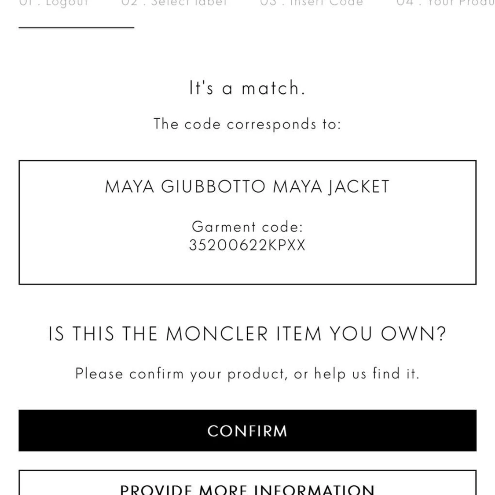Click MAYA GIUBBOTTO MAYA JACKET product name

[x=247, y=187]
